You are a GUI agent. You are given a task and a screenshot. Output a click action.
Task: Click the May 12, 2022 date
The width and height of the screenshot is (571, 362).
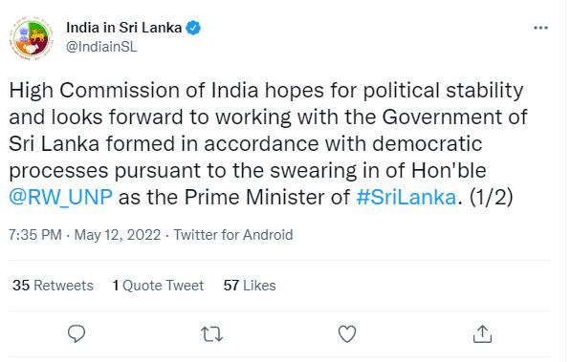pyautogui.click(x=118, y=235)
